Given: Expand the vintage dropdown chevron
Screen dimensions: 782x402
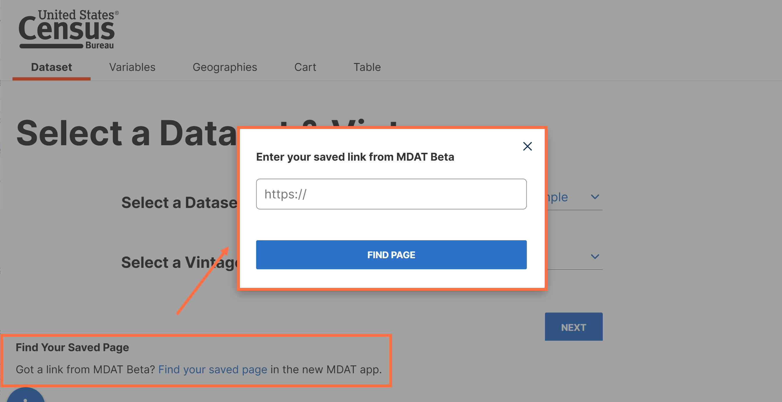Looking at the screenshot, I should (x=595, y=256).
